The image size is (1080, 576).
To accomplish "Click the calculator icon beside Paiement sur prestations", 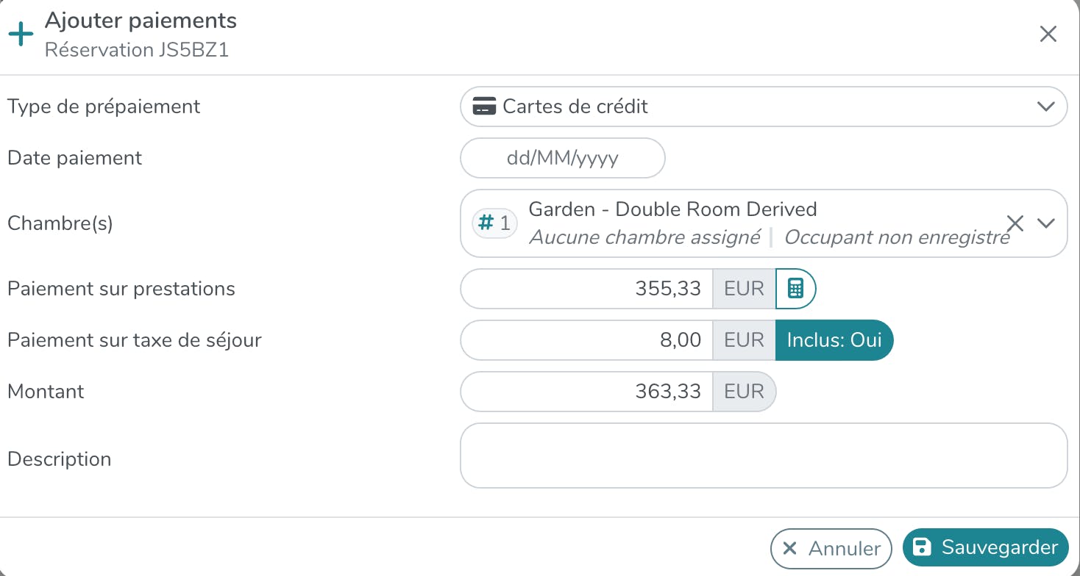I will (x=795, y=289).
